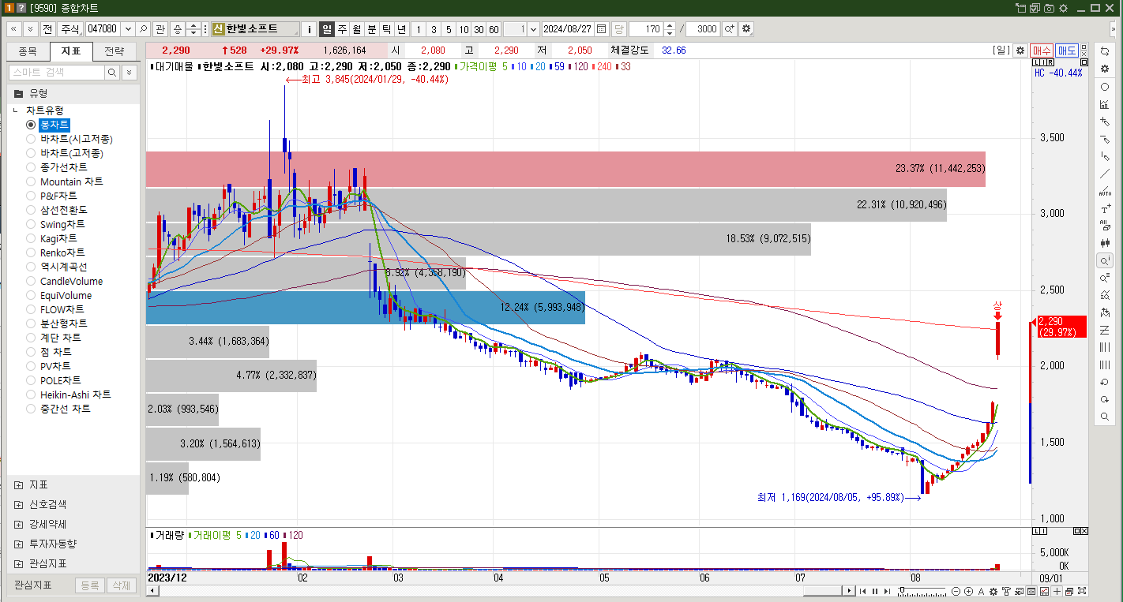Select the 분 minute period button
Image resolution: width=1123 pixels, height=602 pixels.
(372, 28)
